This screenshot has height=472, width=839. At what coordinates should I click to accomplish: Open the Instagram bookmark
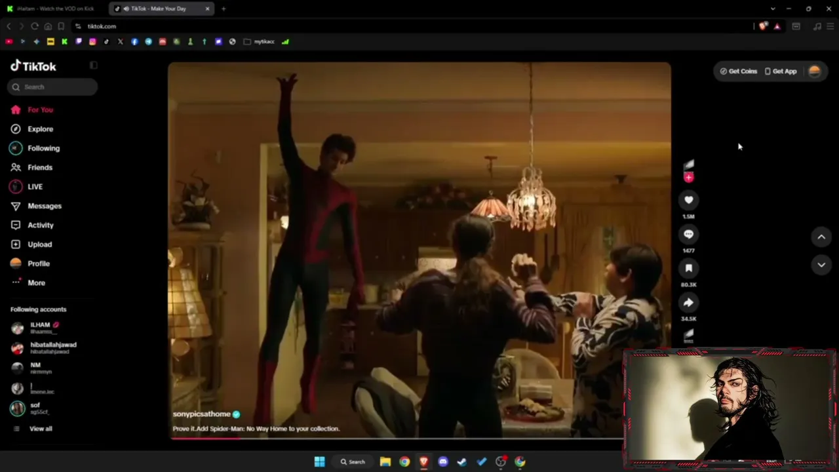92,41
